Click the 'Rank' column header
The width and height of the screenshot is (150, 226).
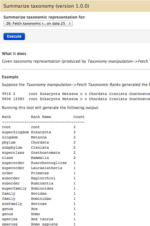(6, 117)
